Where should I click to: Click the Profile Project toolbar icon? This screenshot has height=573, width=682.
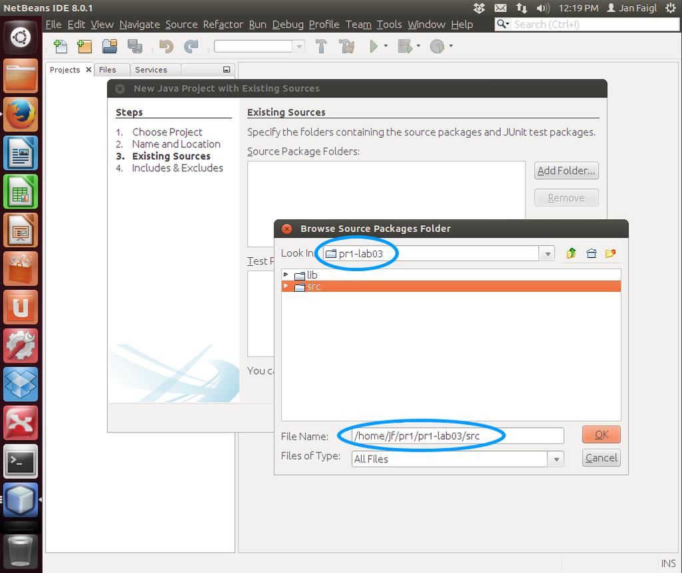(437, 46)
